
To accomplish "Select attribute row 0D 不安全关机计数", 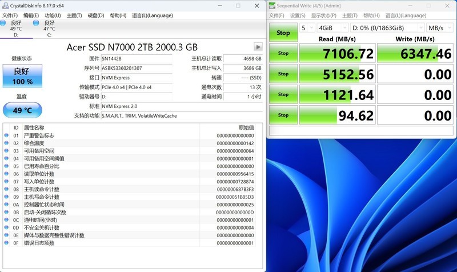I will pyautogui.click(x=129, y=227).
